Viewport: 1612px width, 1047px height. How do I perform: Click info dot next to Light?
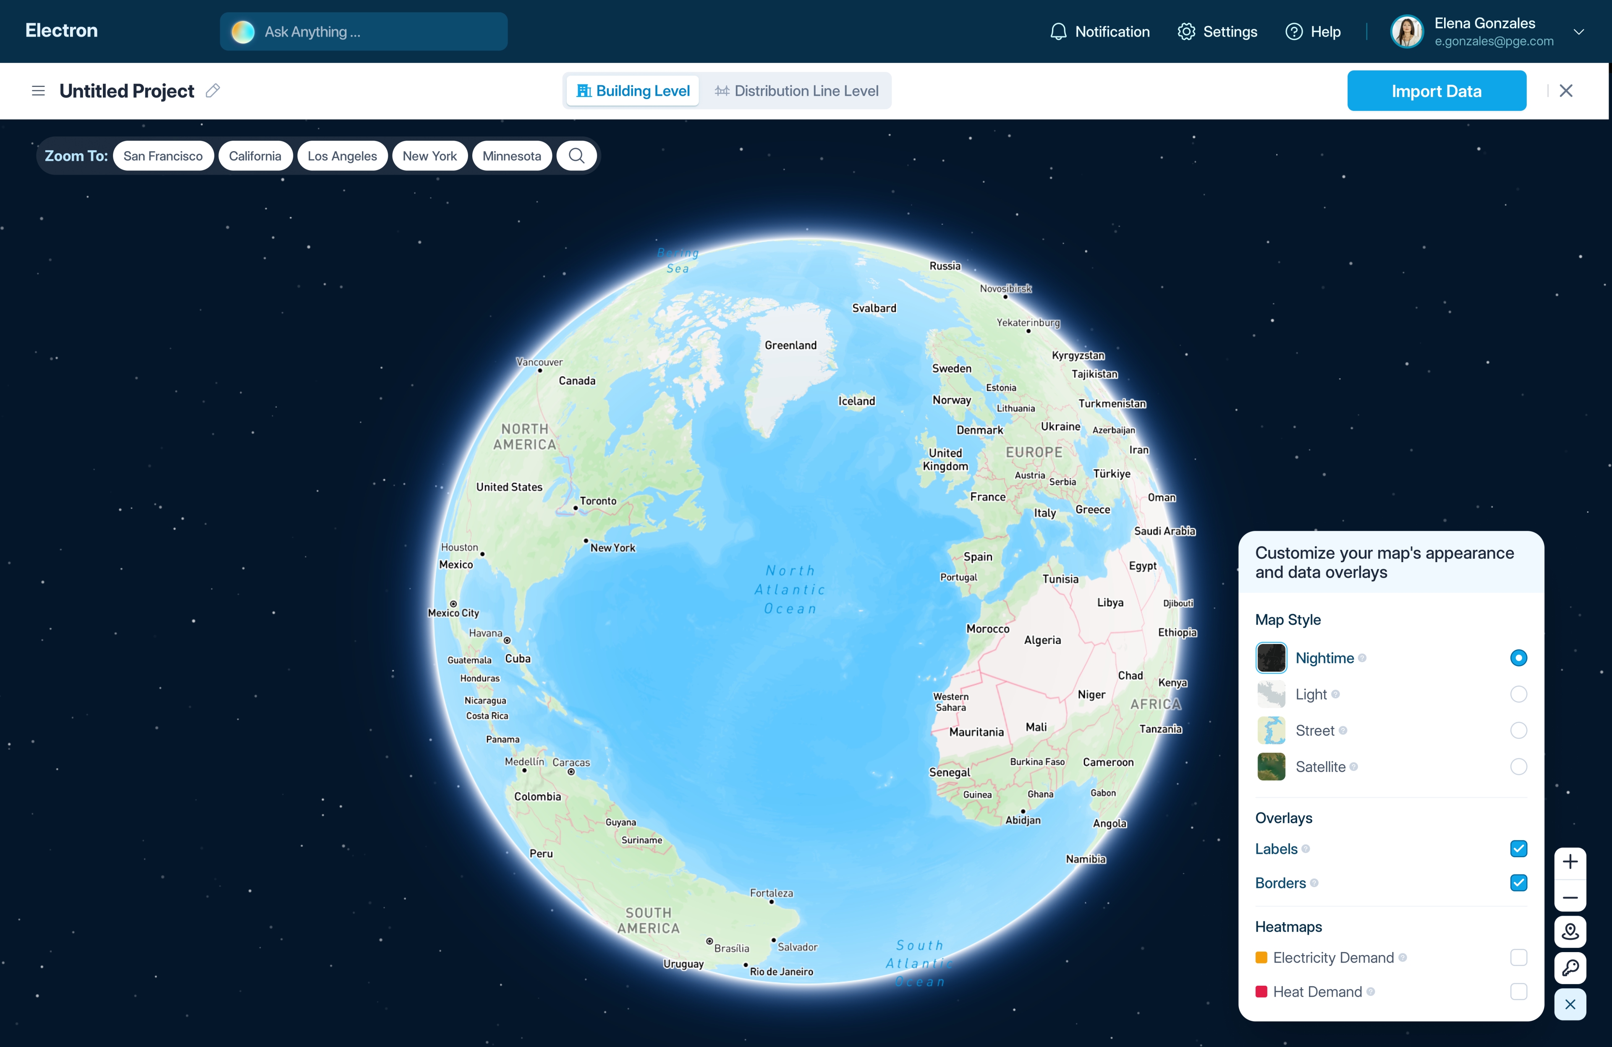coord(1336,694)
